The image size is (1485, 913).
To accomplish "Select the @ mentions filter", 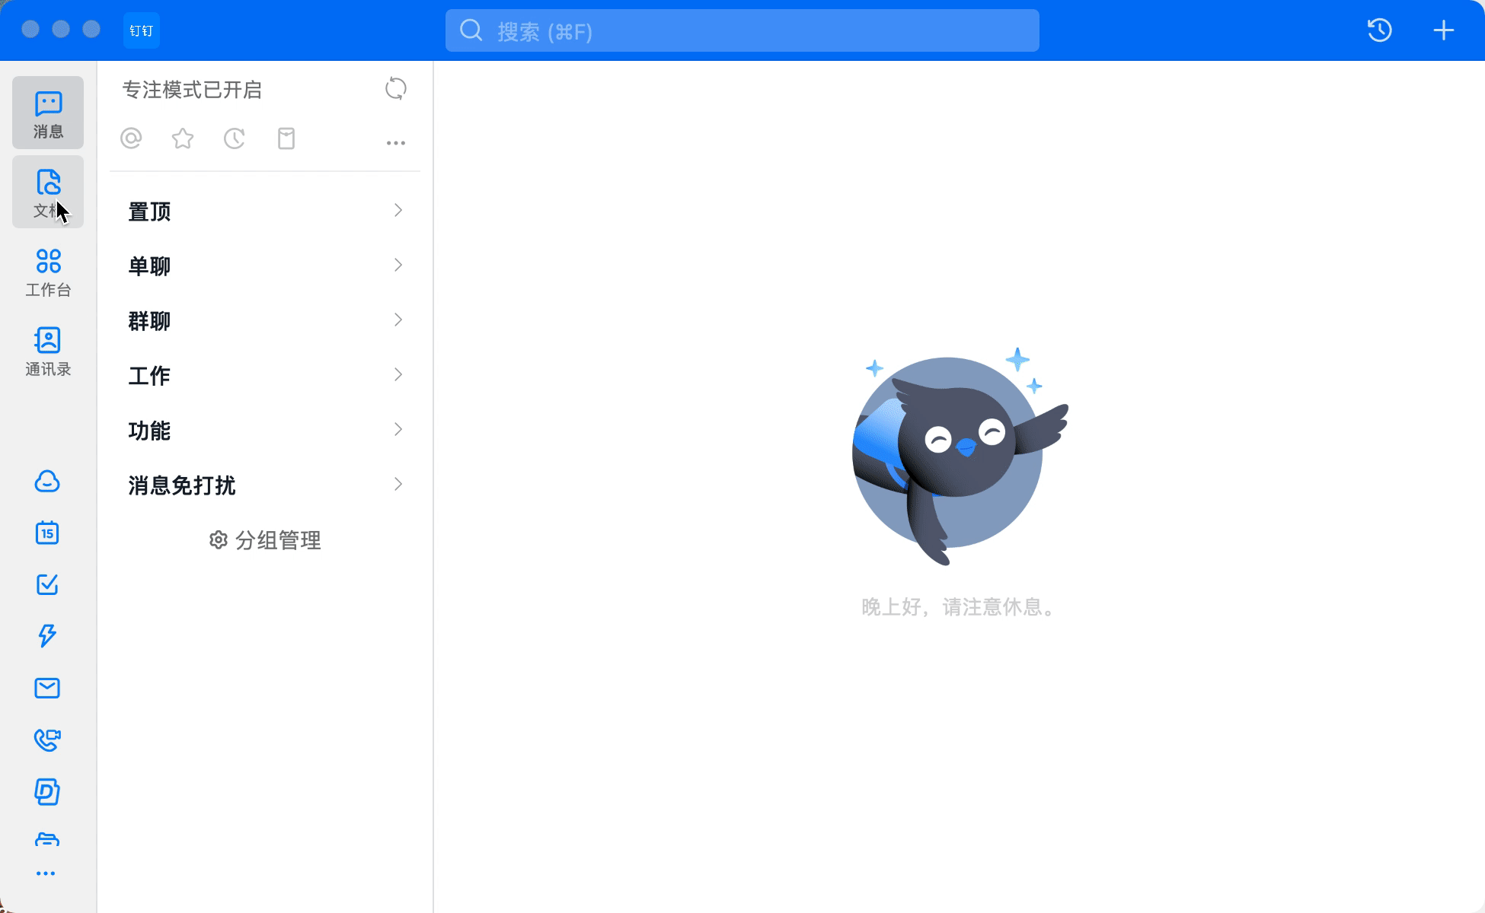I will point(131,139).
